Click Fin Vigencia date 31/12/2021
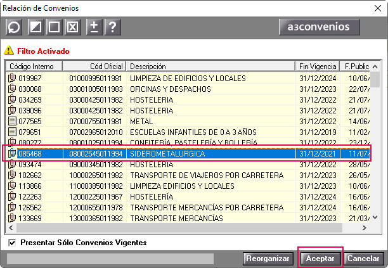 [x=318, y=153]
